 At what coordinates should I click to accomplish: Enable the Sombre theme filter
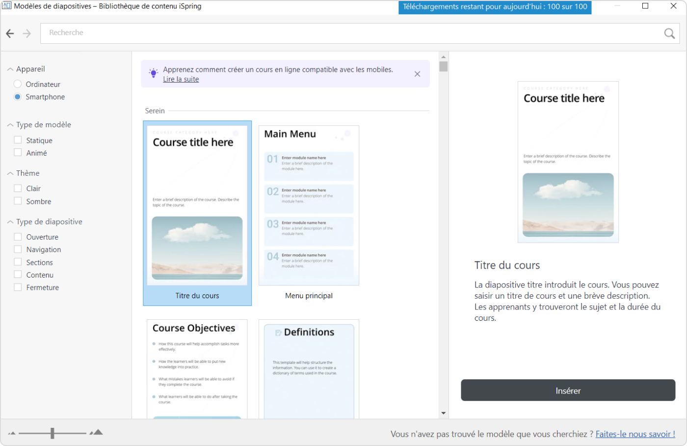point(18,201)
